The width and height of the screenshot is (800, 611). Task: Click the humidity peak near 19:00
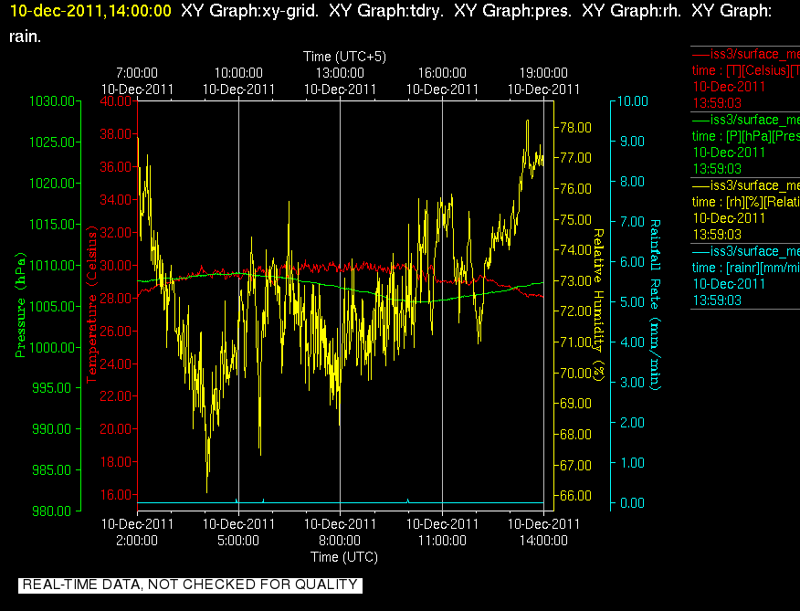tap(527, 121)
